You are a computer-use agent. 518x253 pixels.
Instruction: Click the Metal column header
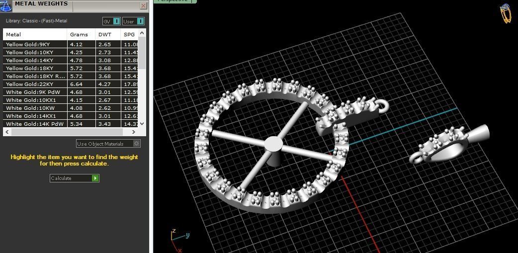(x=35, y=34)
